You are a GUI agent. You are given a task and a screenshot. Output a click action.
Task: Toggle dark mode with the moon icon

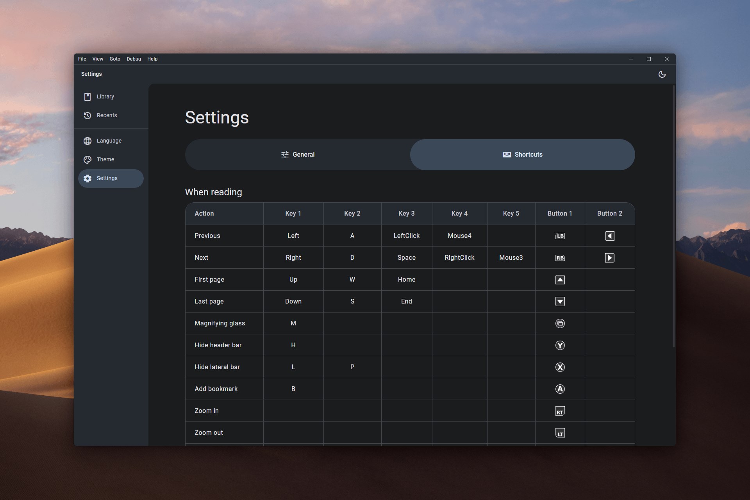click(x=662, y=74)
